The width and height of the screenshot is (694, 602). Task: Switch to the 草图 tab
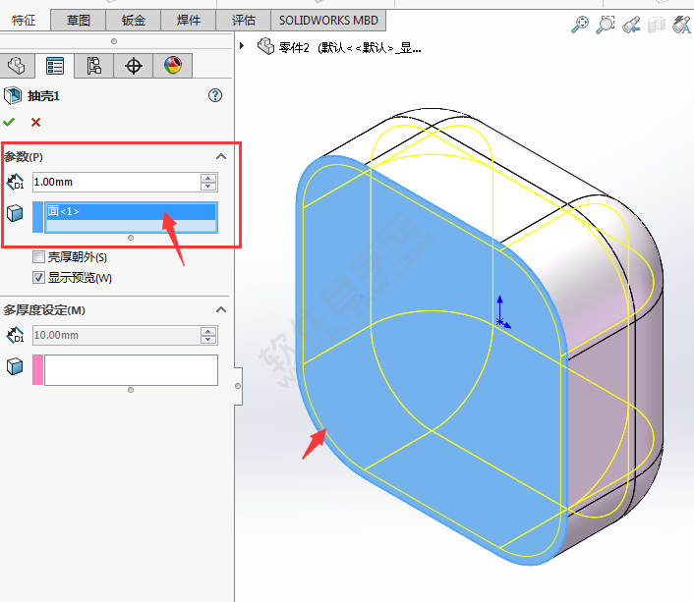(79, 21)
